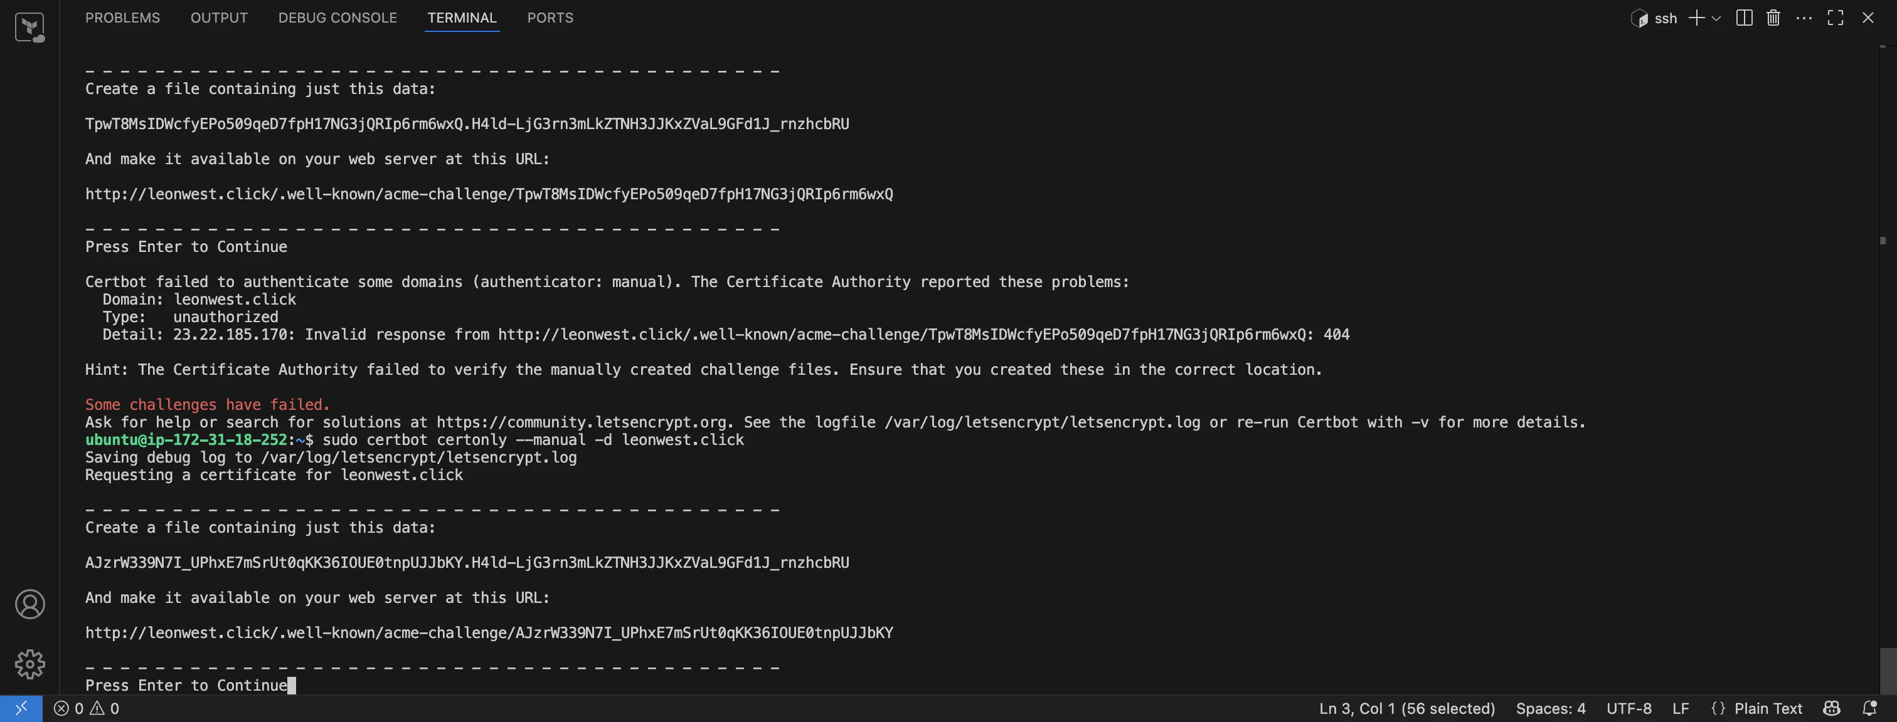Image resolution: width=1897 pixels, height=722 pixels.
Task: Expand the launch profile dropdown chevron
Action: [1716, 18]
